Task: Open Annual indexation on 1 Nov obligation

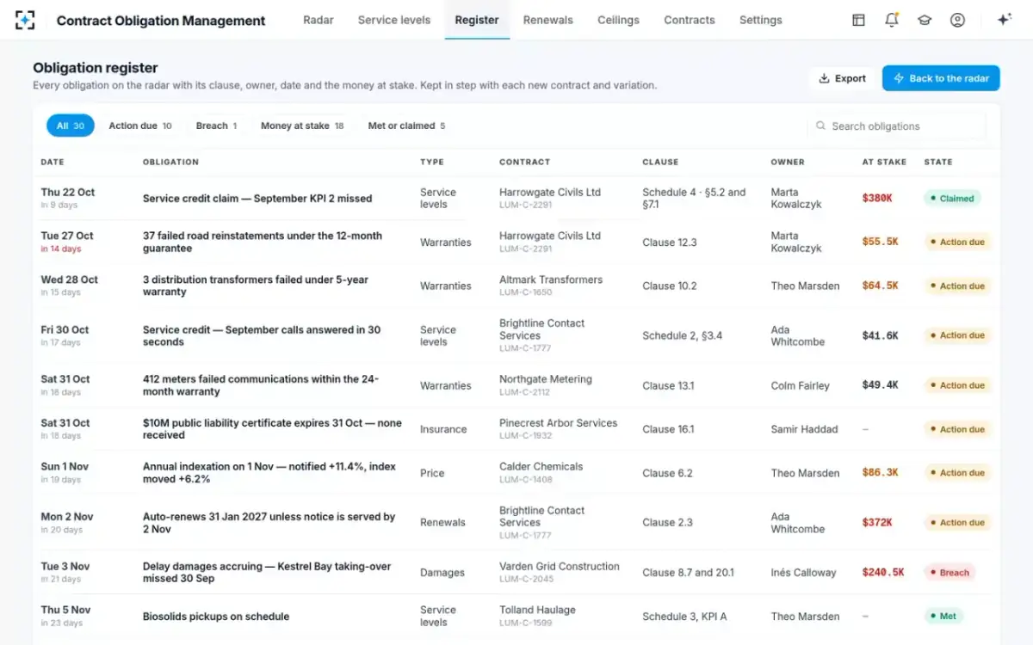Action: point(516,473)
